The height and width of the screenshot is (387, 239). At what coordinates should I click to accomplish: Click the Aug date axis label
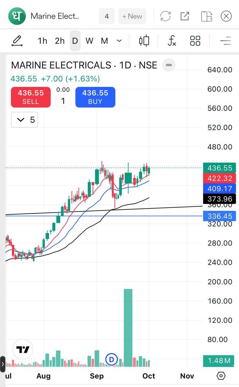tap(44, 376)
